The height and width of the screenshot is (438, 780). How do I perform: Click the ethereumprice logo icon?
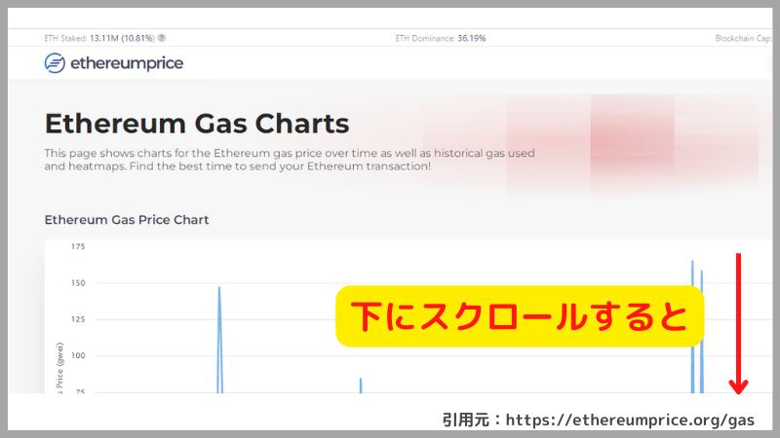55,63
